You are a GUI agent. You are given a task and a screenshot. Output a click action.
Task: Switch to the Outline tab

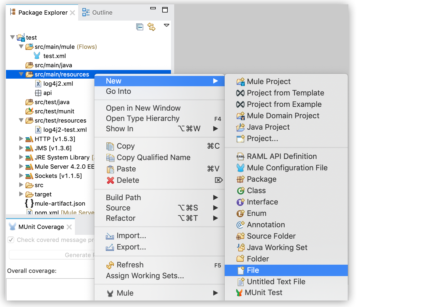click(x=102, y=12)
